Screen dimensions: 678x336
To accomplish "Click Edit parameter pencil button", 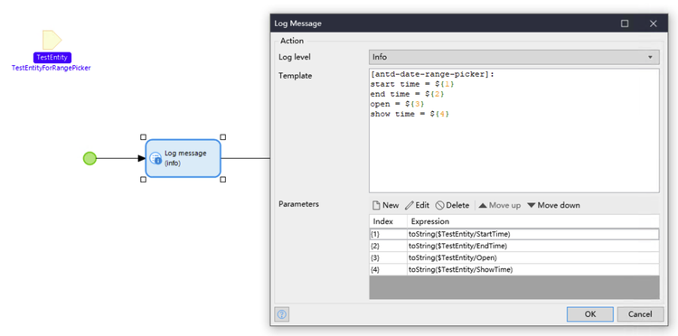I will coord(418,205).
